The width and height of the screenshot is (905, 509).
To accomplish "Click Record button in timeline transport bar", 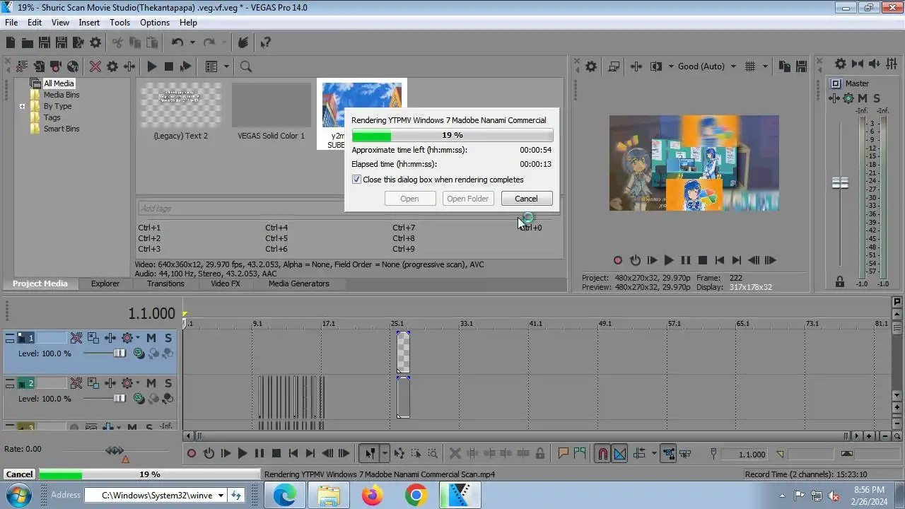I will (x=192, y=454).
